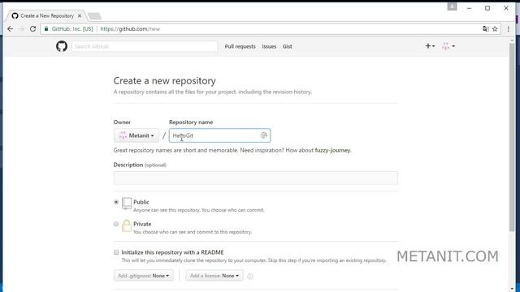Image resolution: width=520 pixels, height=292 pixels.
Task: Click the icon inside Repository name field
Action: [263, 135]
